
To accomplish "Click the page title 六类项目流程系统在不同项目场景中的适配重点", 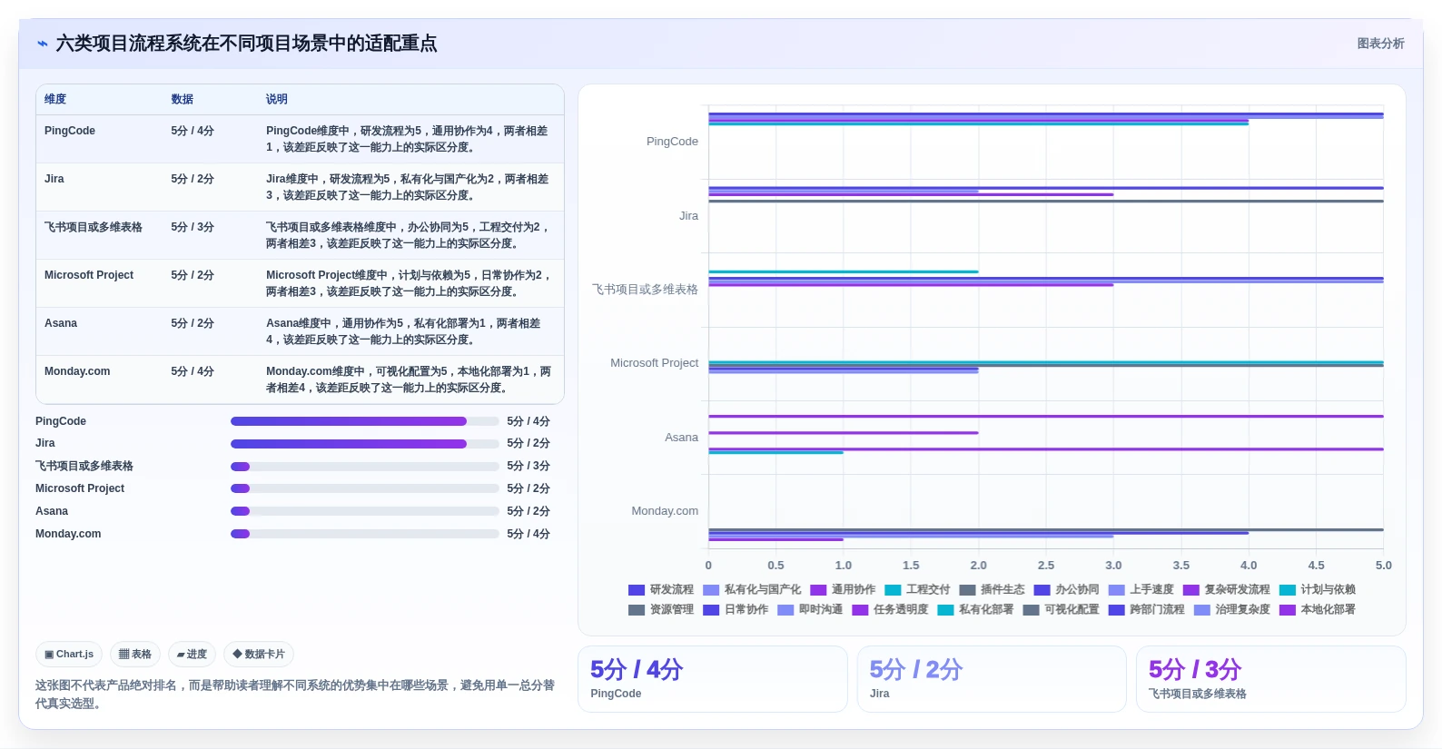I will (x=246, y=44).
